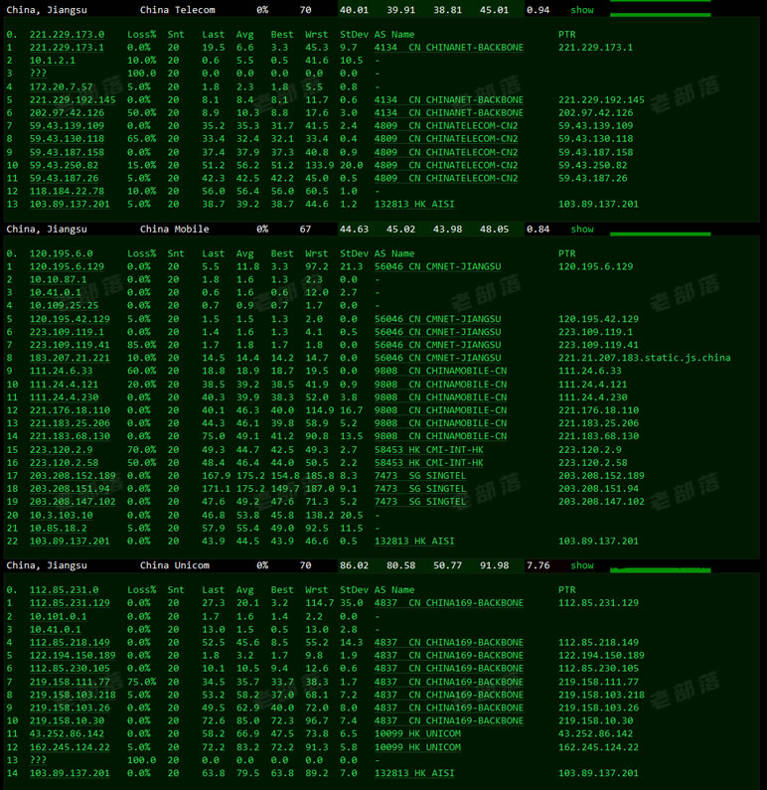Click AS 4809 beside hop 59.43.139.109
The width and height of the screenshot is (767, 790).
[x=385, y=126]
